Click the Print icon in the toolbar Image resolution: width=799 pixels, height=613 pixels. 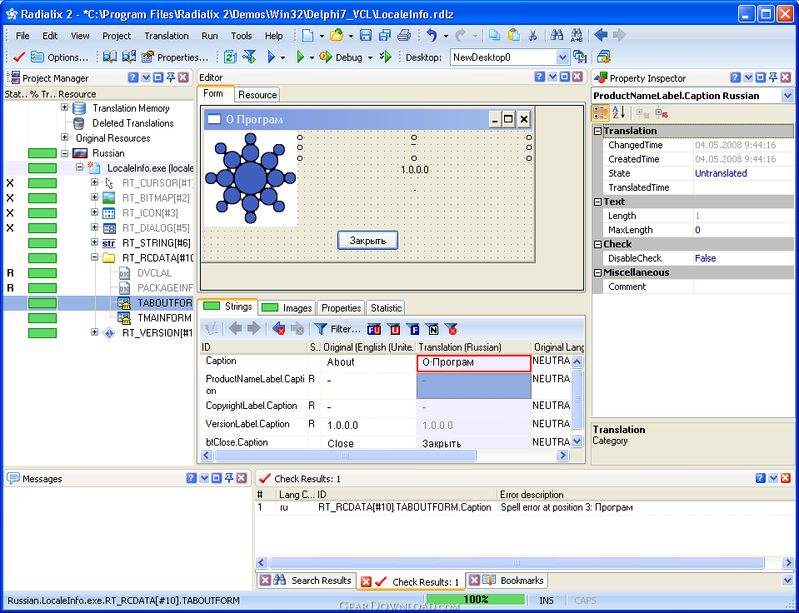(403, 36)
